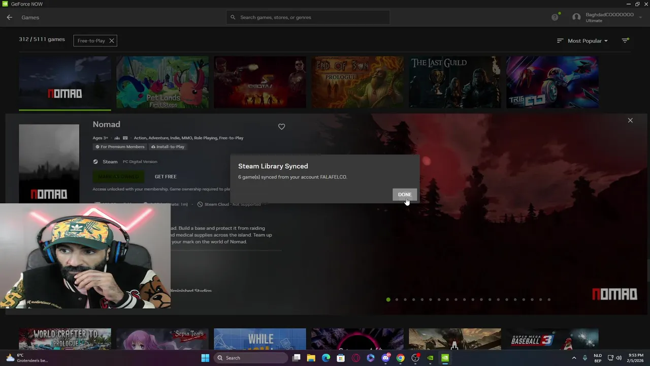Open the NLD language switcher
Screen dimensions: 650x366
598,358
